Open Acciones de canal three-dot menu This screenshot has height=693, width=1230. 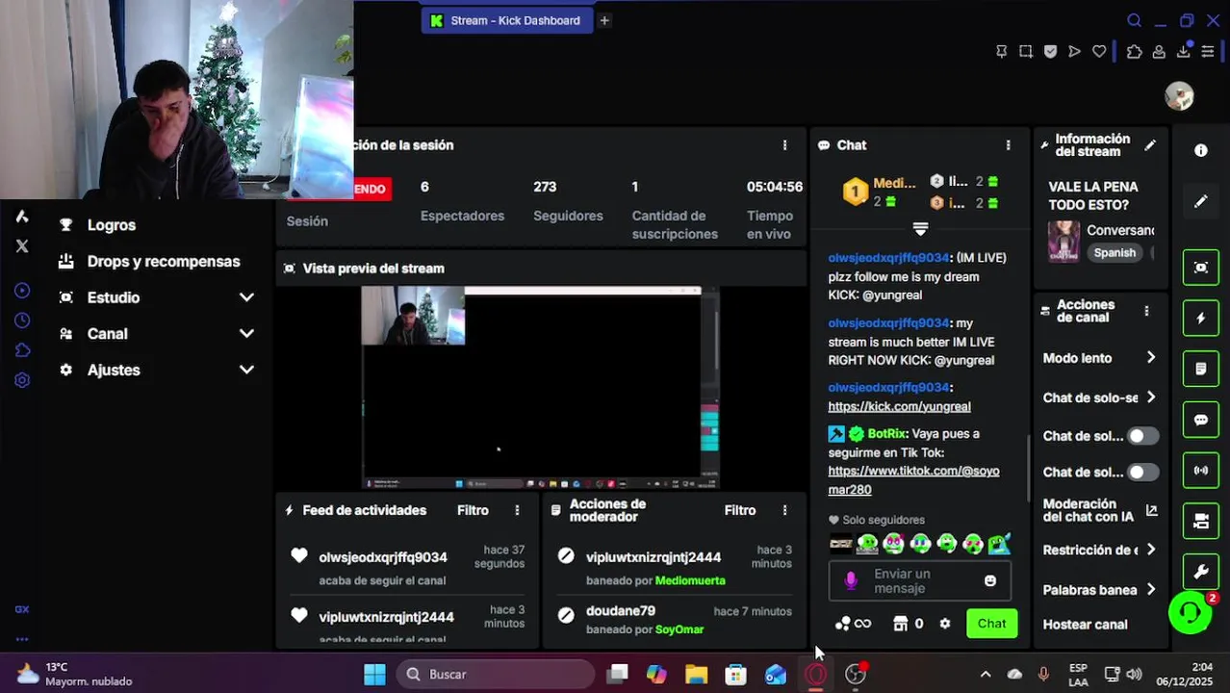click(x=1146, y=311)
